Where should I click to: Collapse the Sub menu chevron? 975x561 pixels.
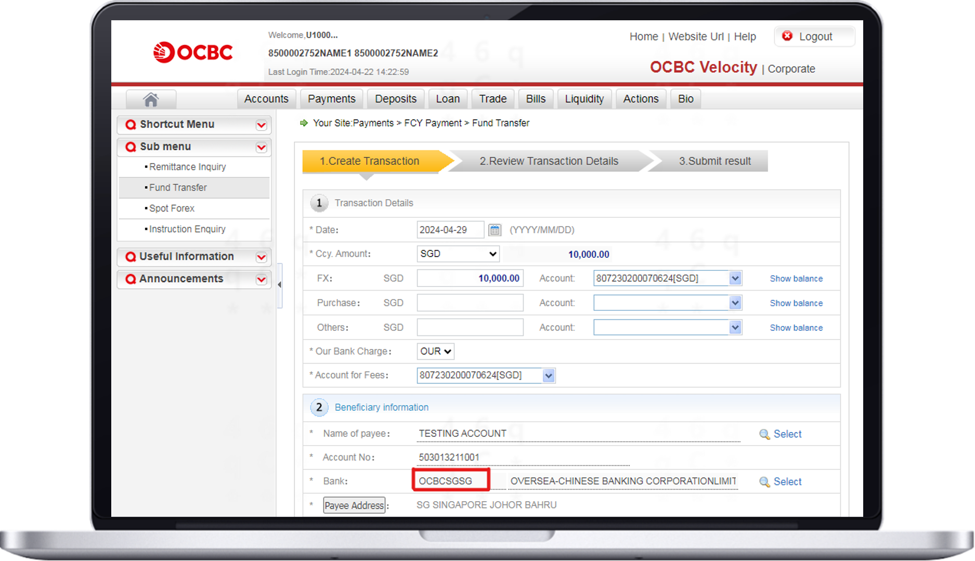point(262,147)
